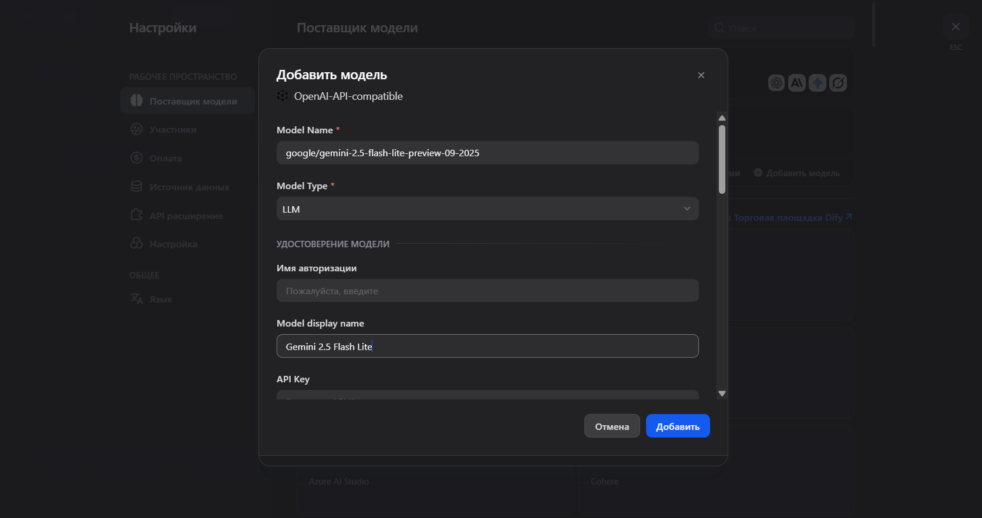The image size is (982, 518).
Task: Click the brain icon beside Поставщик модели
Action: pyautogui.click(x=137, y=100)
